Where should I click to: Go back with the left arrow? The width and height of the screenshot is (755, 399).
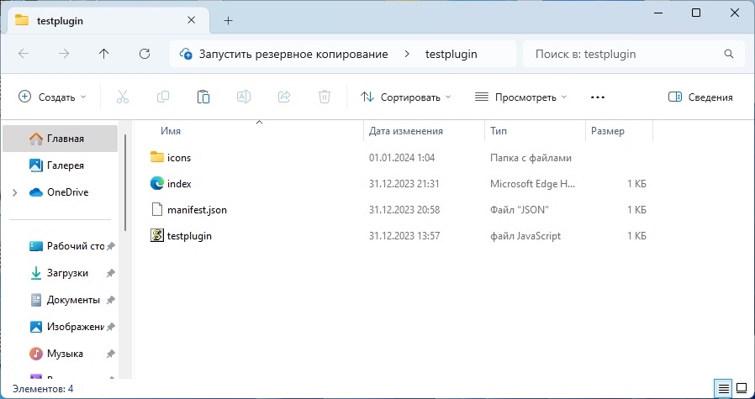[x=23, y=54]
